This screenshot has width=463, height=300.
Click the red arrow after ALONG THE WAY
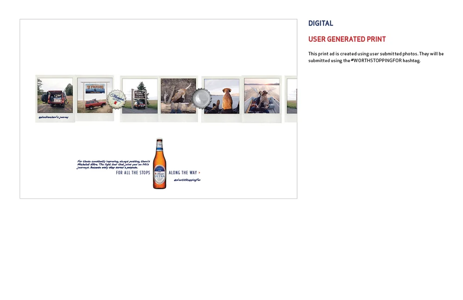199,172
